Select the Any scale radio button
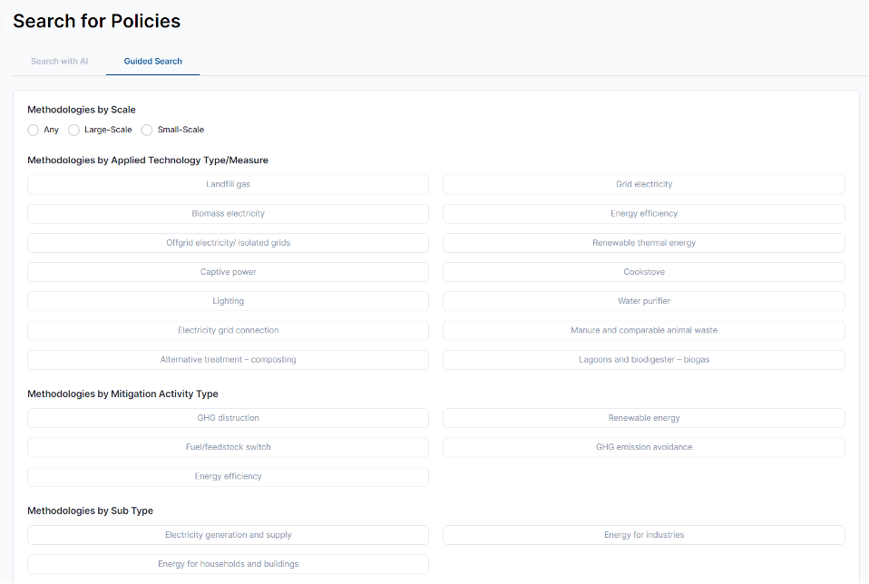Image resolution: width=869 pixels, height=584 pixels. pos(34,130)
